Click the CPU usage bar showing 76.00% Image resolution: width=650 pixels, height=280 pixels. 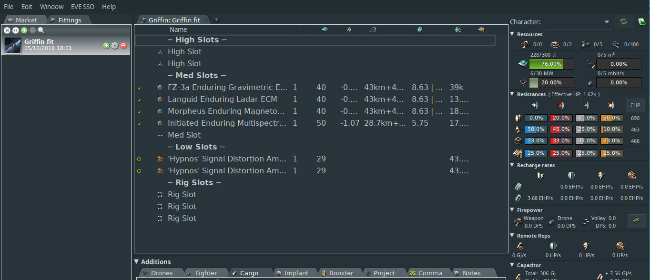point(551,64)
